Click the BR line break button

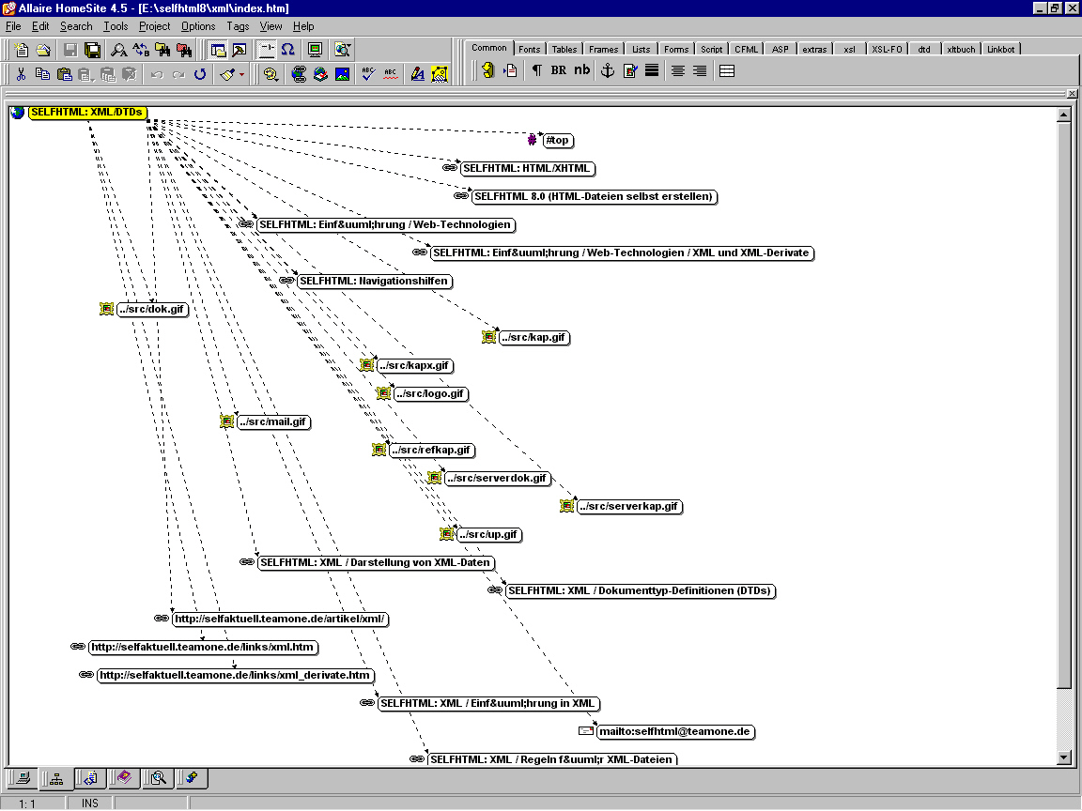point(559,70)
